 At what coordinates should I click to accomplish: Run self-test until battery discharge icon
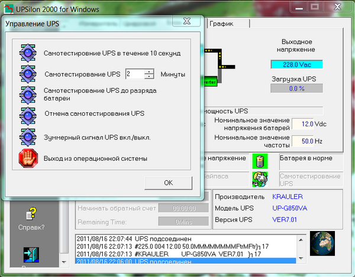pos(28,95)
